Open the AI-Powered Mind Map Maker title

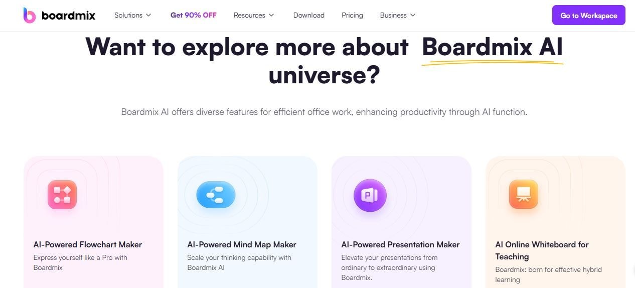(x=242, y=245)
